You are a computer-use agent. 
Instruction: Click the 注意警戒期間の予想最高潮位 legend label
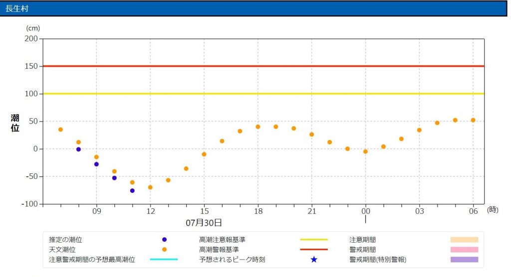coord(92,260)
